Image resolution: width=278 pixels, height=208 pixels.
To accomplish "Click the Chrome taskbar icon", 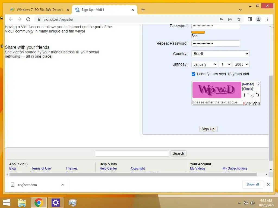I will pos(39,203).
